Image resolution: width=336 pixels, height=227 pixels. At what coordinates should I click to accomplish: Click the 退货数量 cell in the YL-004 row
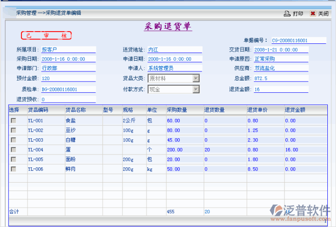tap(224, 149)
